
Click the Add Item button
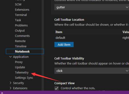click(x=64, y=45)
